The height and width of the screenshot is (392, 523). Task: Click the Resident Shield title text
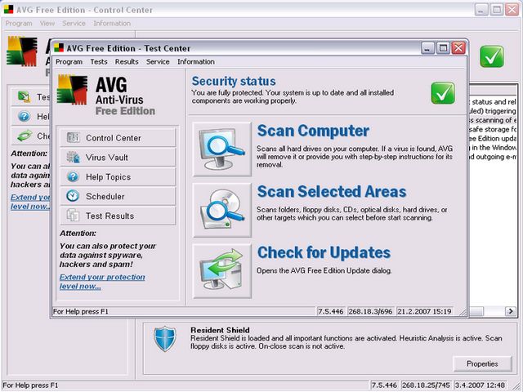click(220, 330)
